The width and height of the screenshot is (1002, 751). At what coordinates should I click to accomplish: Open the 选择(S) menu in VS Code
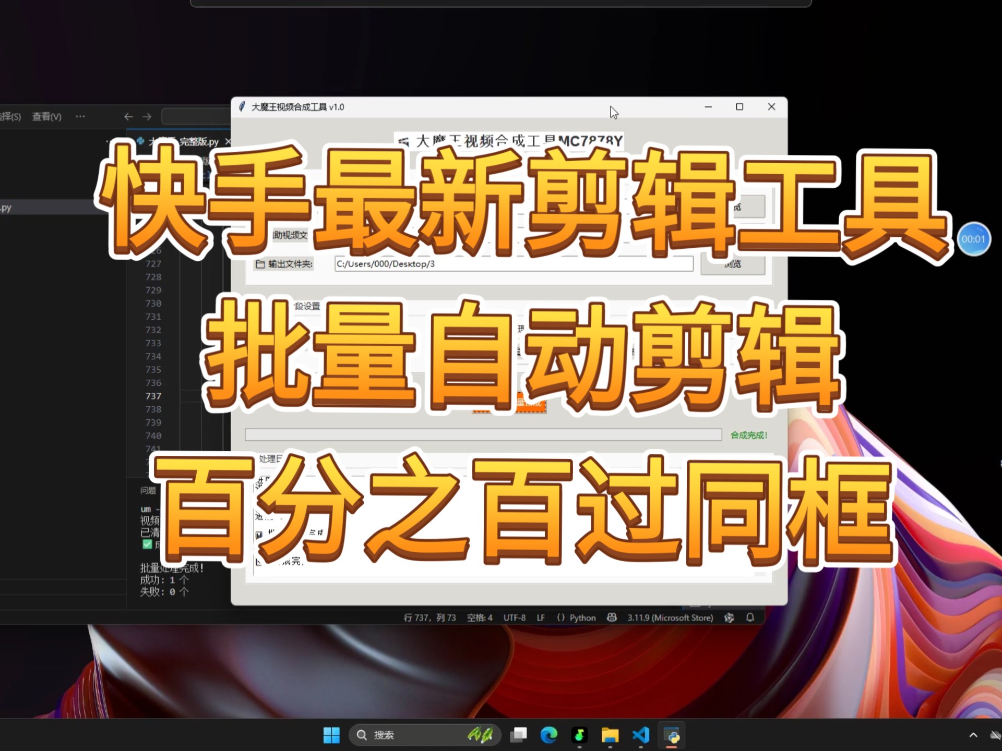point(10,116)
